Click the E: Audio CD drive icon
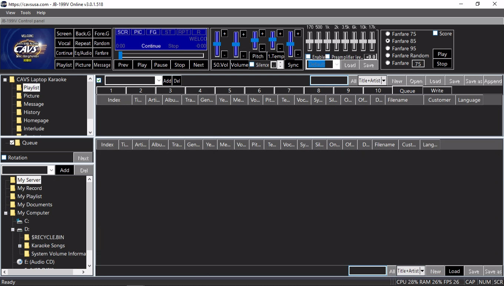The image size is (504, 286). 20,262
